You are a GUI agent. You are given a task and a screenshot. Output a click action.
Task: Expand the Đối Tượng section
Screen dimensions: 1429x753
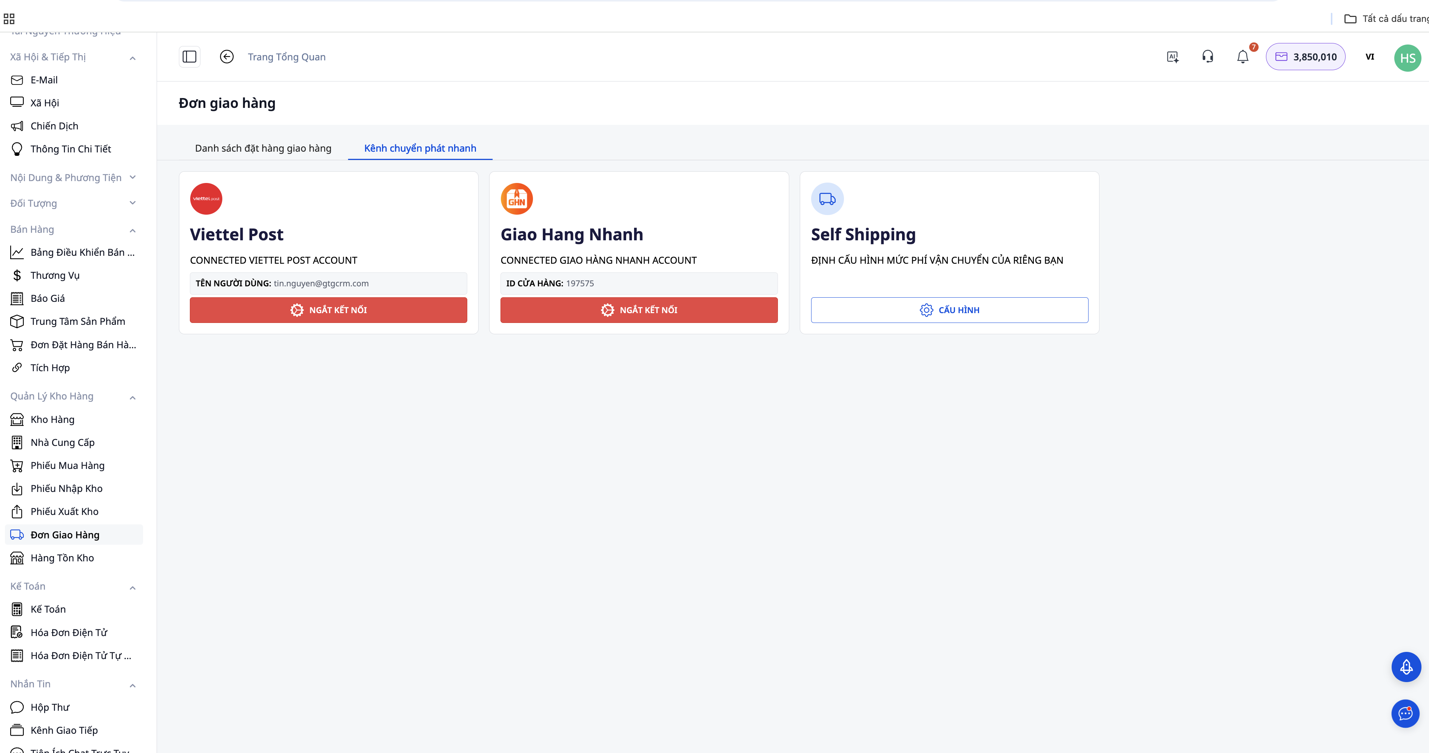click(x=132, y=203)
